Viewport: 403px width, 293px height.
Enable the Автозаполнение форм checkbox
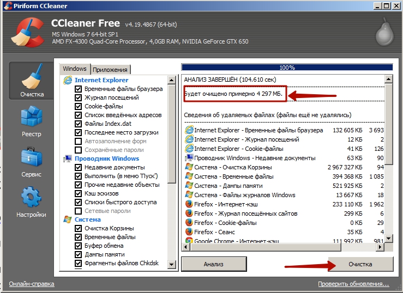pos(79,141)
